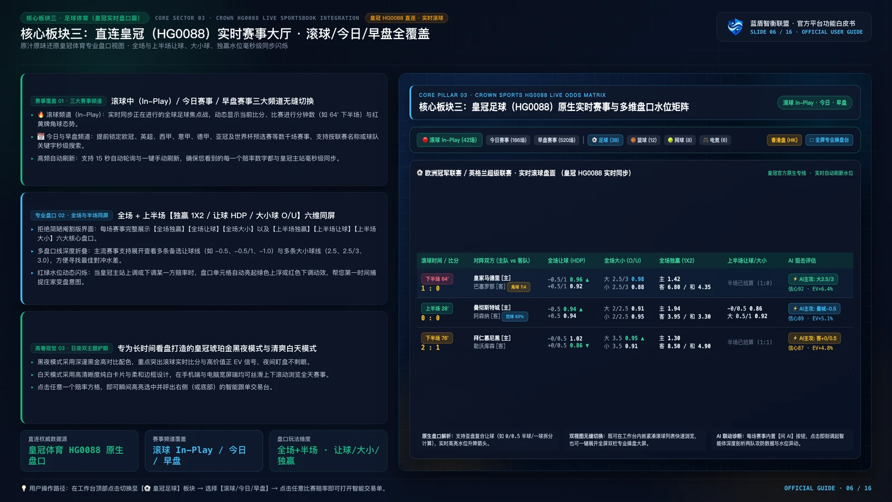Click green up arrow next to 0.96 handicap

point(587,279)
